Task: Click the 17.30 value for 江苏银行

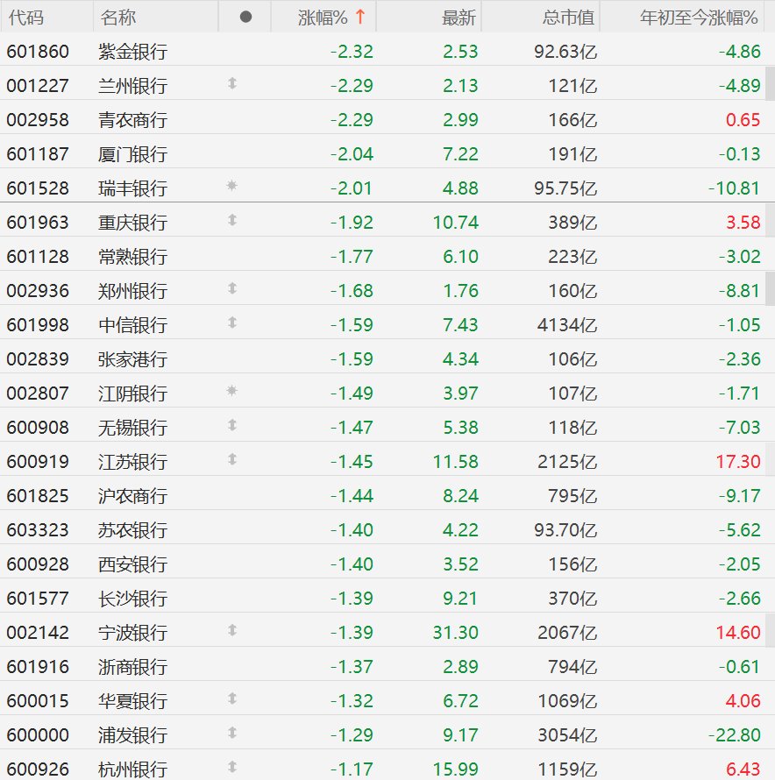Action: point(738,462)
